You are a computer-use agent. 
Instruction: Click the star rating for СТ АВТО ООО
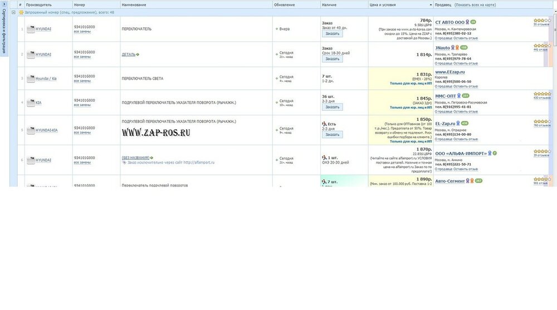[542, 21]
